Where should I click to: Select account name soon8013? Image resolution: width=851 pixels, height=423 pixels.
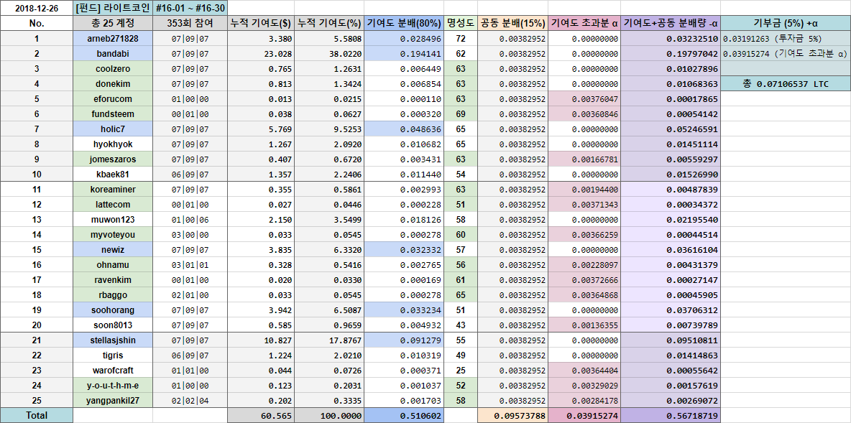[x=113, y=325]
